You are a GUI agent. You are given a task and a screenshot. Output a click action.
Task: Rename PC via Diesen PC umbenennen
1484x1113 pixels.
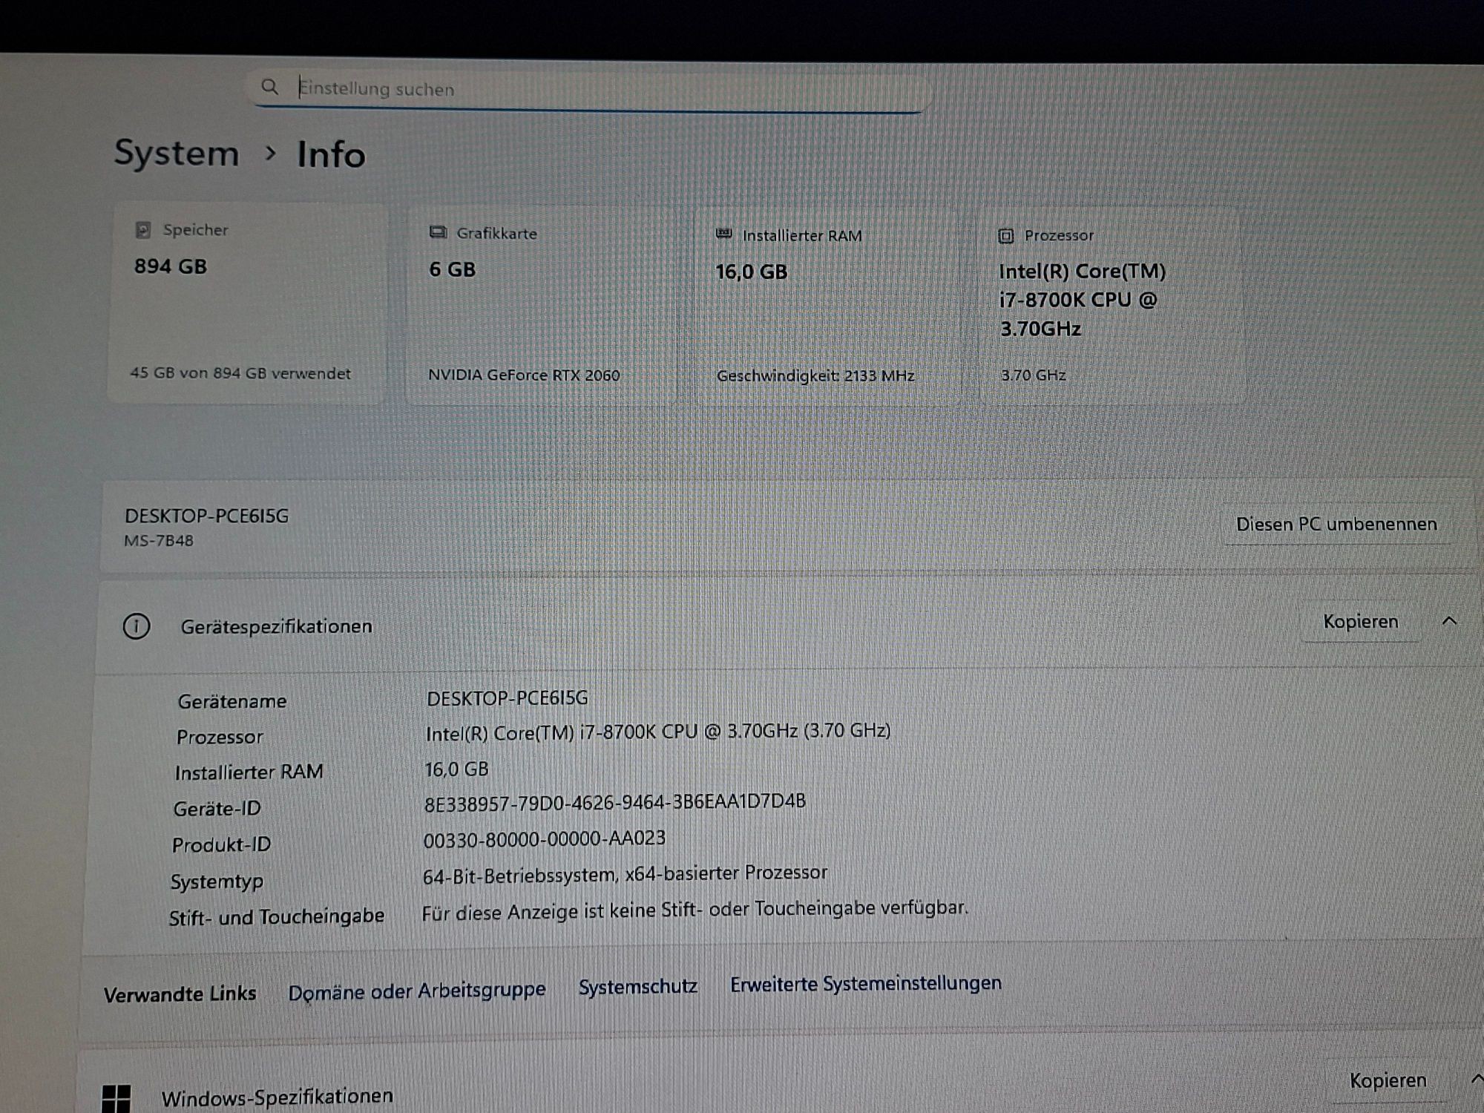(x=1336, y=525)
